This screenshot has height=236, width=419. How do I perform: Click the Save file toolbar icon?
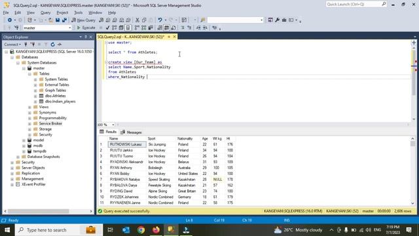click(58, 20)
